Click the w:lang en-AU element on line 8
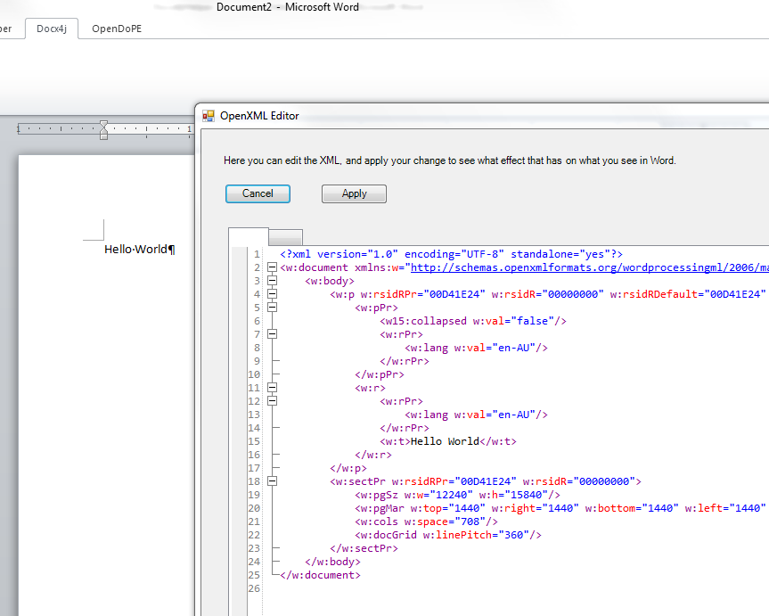 click(476, 348)
